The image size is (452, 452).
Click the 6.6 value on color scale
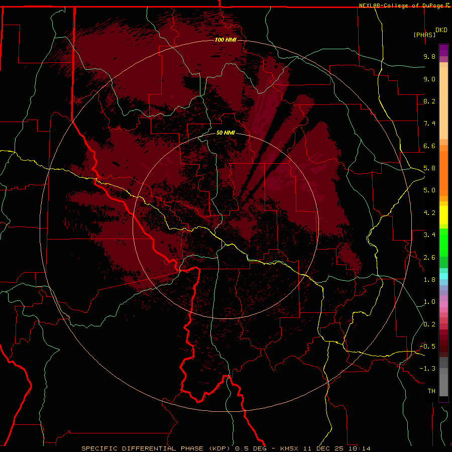429,146
